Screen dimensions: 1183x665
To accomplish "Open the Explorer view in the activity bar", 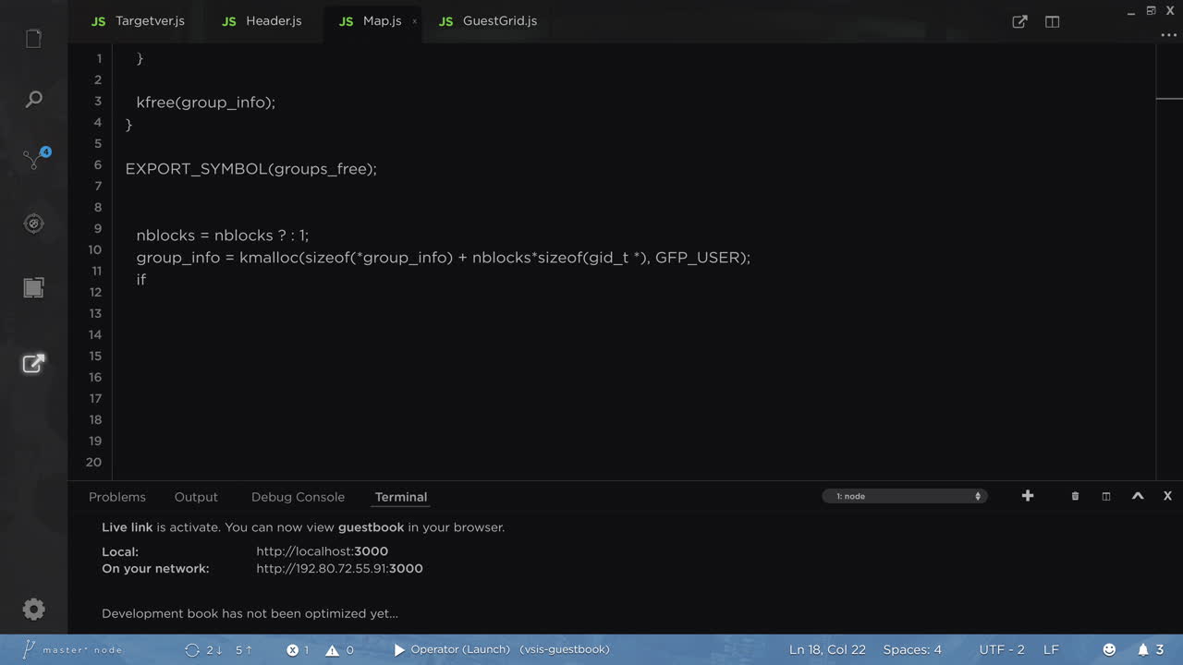I will [x=33, y=37].
